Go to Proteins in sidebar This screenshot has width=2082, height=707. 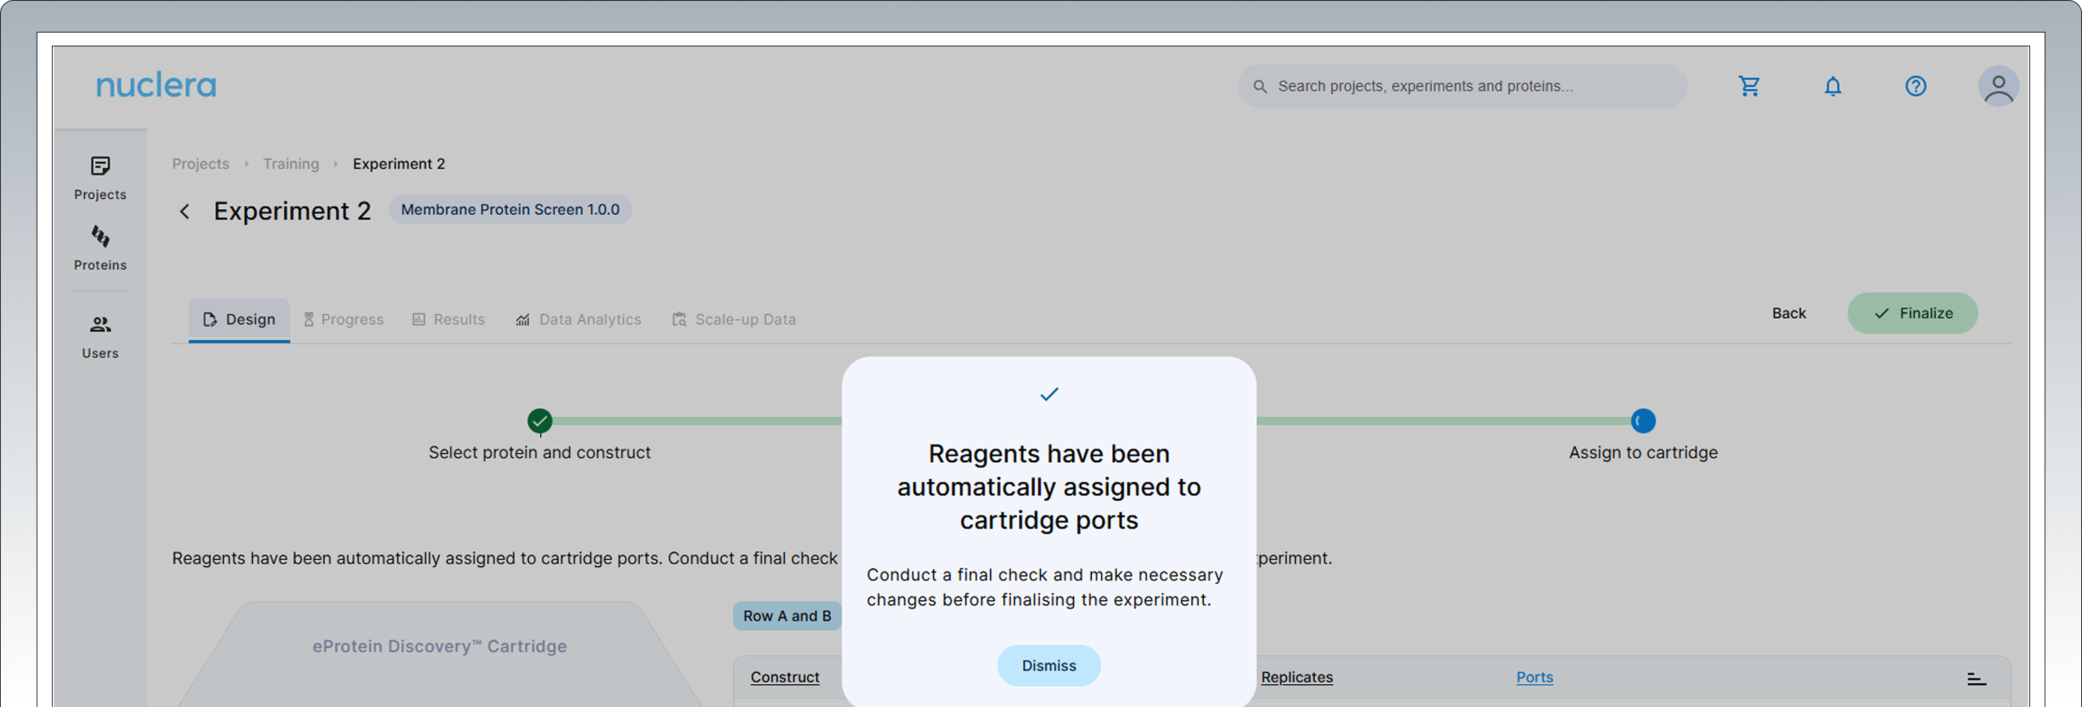[100, 248]
